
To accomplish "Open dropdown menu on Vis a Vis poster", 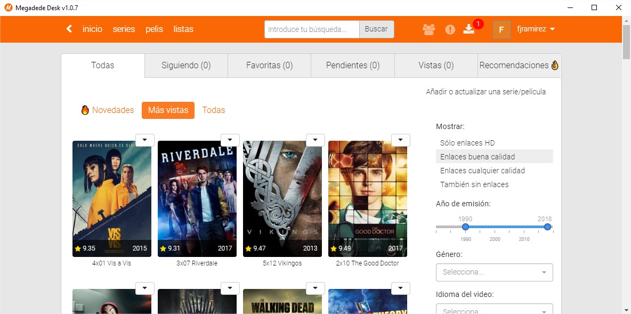I will coord(145,140).
